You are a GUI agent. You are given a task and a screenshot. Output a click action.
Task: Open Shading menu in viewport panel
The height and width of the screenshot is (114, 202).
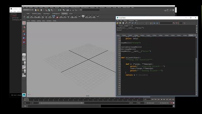[x=33, y=21]
